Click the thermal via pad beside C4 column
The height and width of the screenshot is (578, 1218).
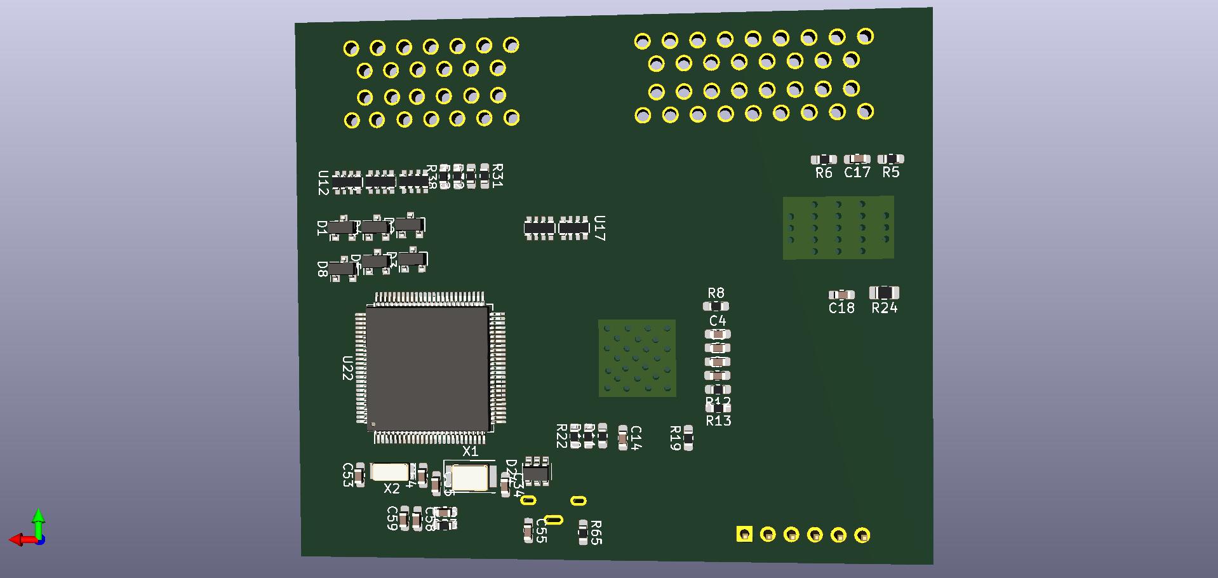pyautogui.click(x=637, y=358)
